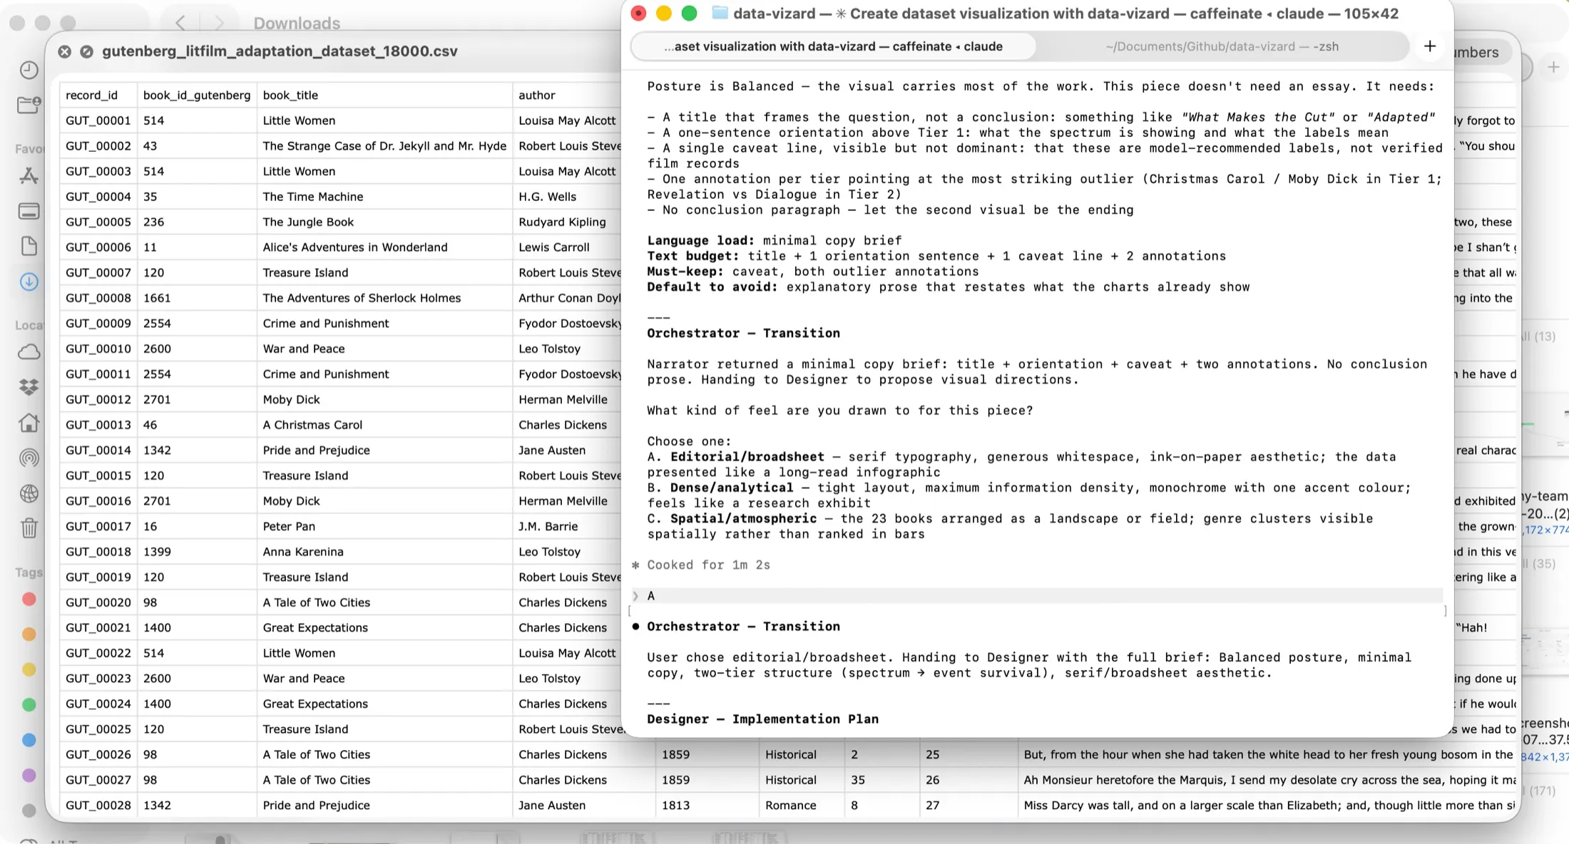Open the Home folder in Finder sidebar
1569x844 pixels.
(29, 423)
